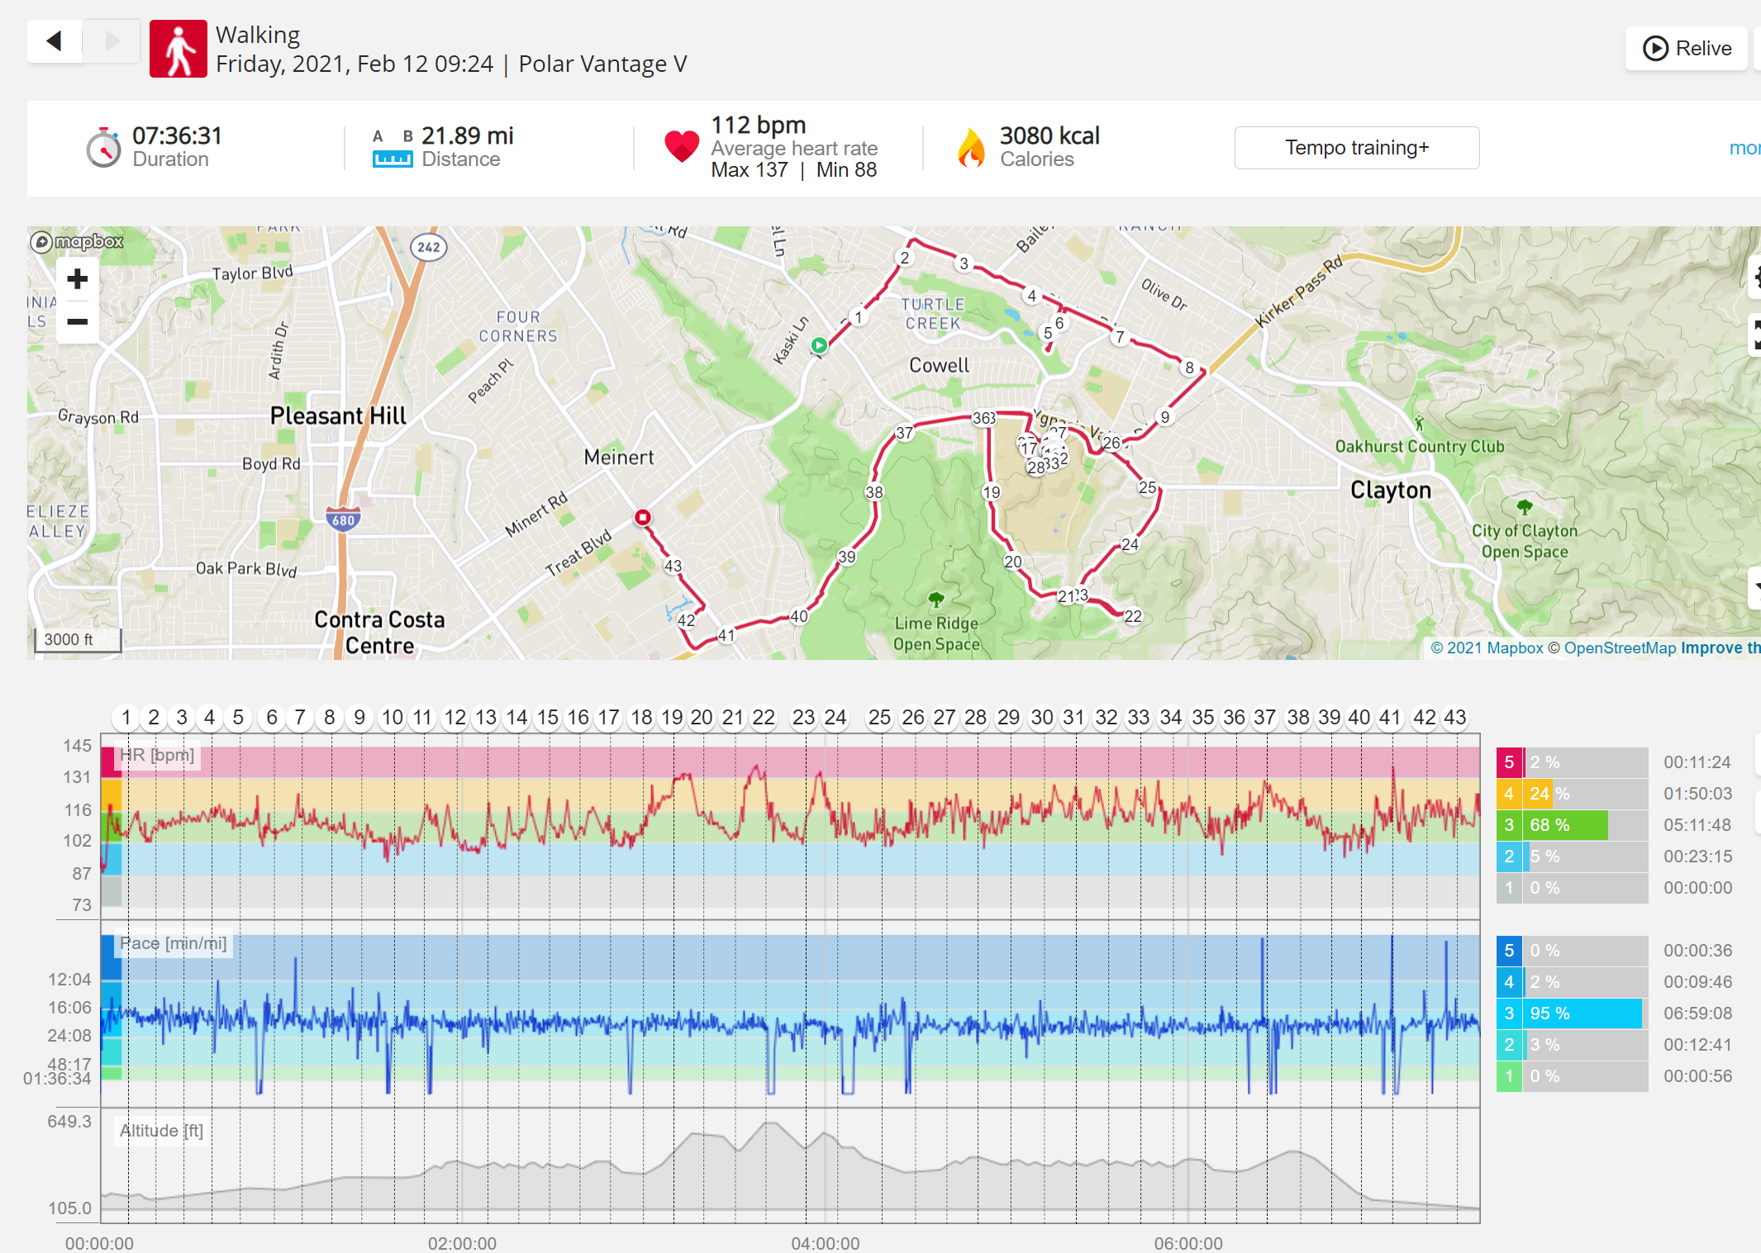Click the red walking sport icon
1761x1253 pixels.
pos(178,49)
